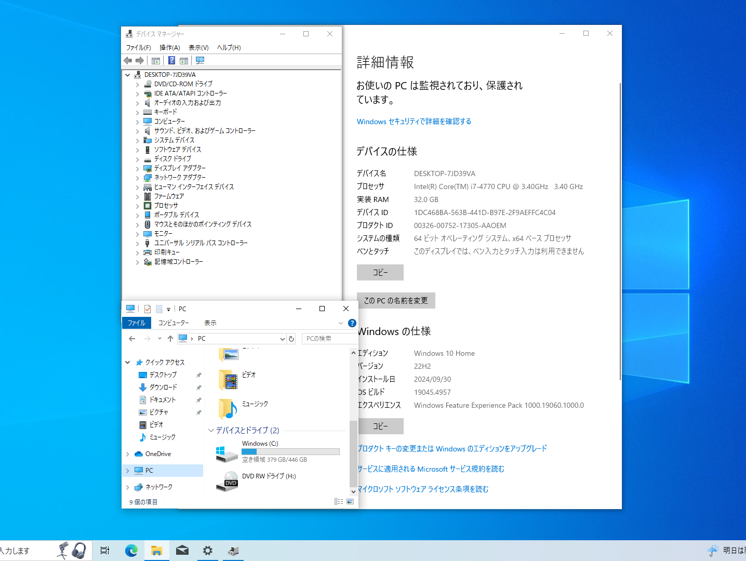
Task: Click in the PCの検索 search box
Action: 329,339
